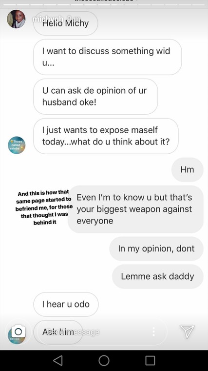Tap the "Hm" reply bubble
208x371 pixels.
click(x=187, y=170)
